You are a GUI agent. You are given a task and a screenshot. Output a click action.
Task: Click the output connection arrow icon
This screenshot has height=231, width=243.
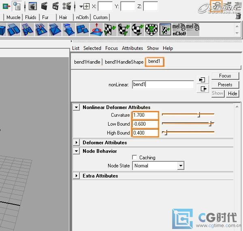203,89
